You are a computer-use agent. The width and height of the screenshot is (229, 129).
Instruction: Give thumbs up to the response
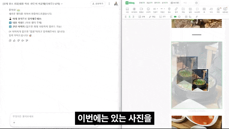14,40
